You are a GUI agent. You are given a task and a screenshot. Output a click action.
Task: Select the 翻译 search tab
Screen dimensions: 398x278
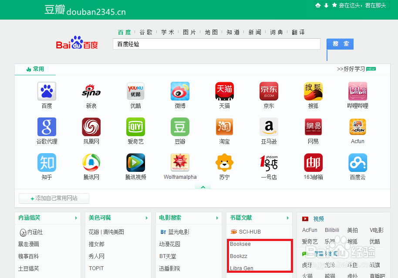click(298, 32)
